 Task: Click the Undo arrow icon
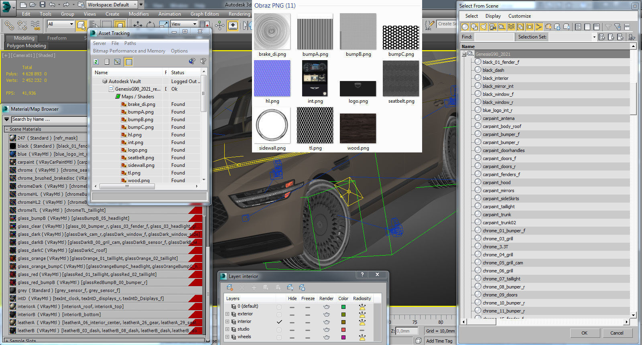pyautogui.click(x=52, y=5)
